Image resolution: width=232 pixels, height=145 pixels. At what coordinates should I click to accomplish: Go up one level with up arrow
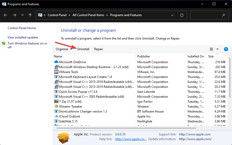click(30, 15)
